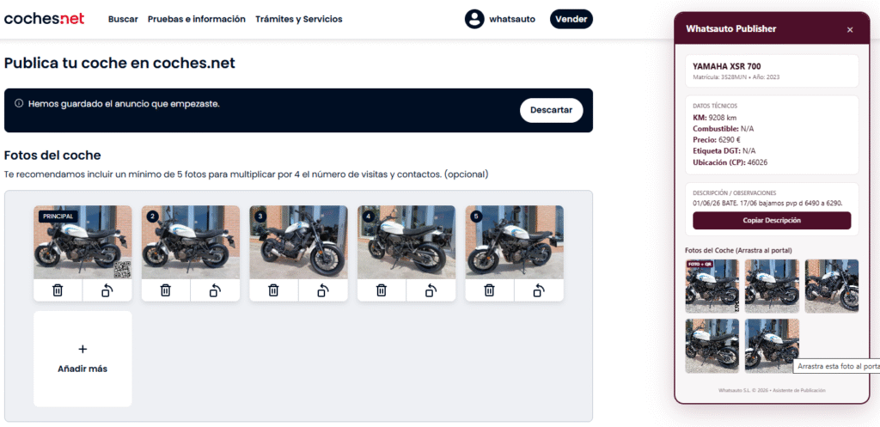The height and width of the screenshot is (427, 880).
Task: Delete photo number 4
Action: 382,290
